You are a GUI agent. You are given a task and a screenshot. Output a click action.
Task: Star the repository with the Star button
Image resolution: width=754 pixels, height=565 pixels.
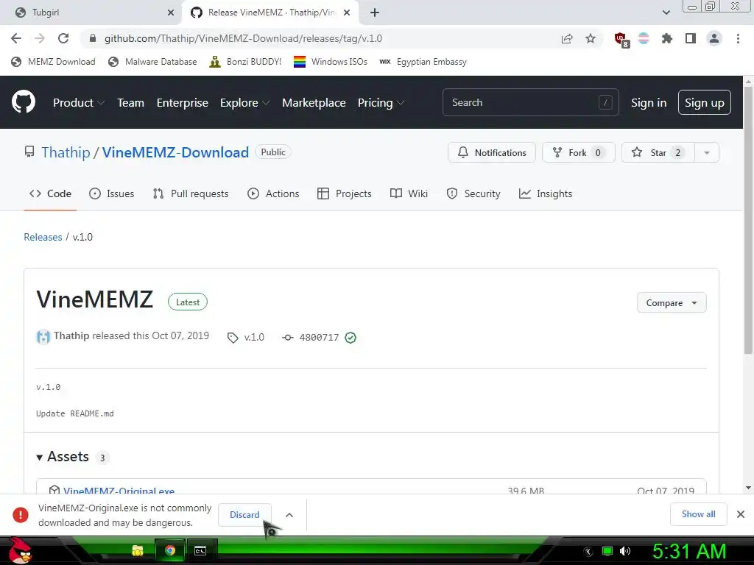pos(658,152)
